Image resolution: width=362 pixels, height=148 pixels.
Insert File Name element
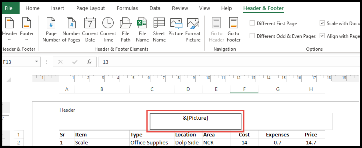[142, 30]
